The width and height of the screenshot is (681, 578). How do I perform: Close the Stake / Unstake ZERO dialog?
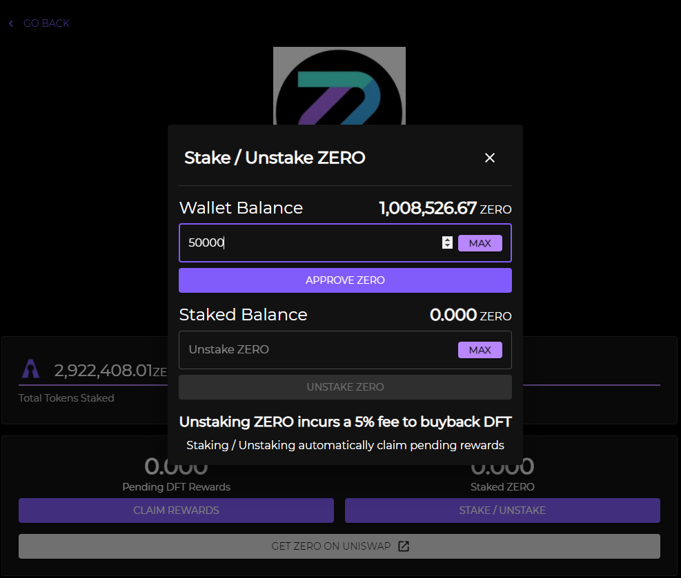point(490,158)
